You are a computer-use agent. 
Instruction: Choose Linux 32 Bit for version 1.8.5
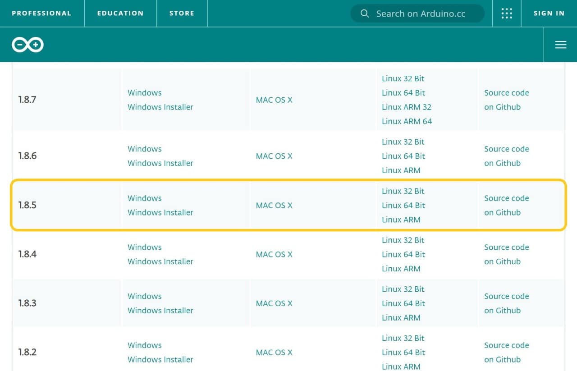403,191
